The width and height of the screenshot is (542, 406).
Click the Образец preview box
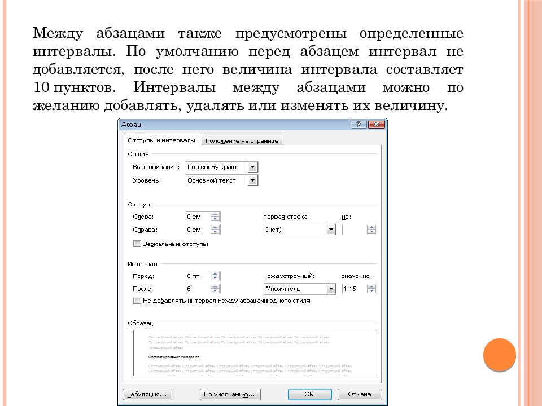(255, 353)
